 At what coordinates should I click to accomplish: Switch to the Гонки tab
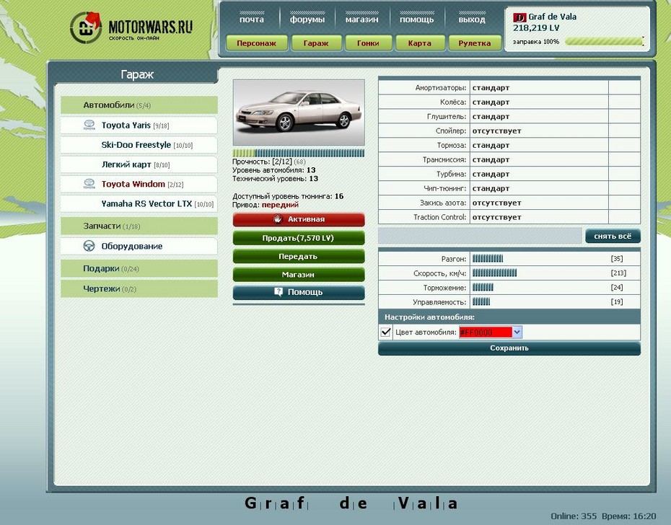368,43
